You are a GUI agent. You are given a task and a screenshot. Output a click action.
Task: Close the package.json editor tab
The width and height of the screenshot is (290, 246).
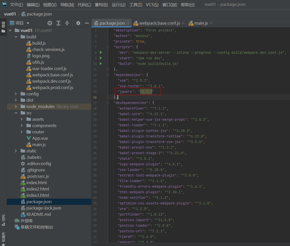point(128,23)
